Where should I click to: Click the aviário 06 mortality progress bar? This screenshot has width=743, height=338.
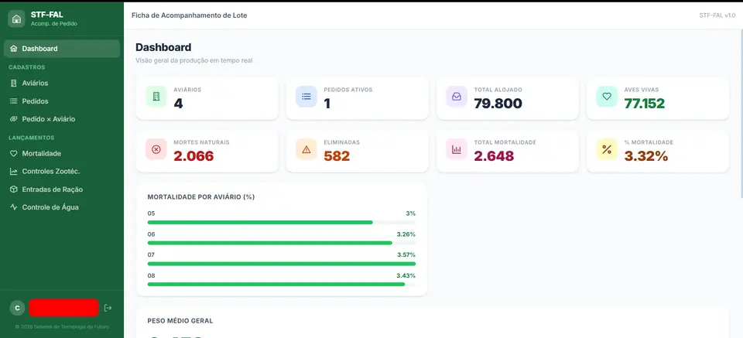click(282, 243)
